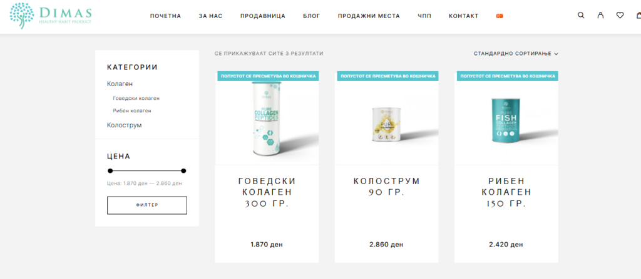Open the Колострум category link
This screenshot has width=641, height=279.
pyautogui.click(x=125, y=125)
